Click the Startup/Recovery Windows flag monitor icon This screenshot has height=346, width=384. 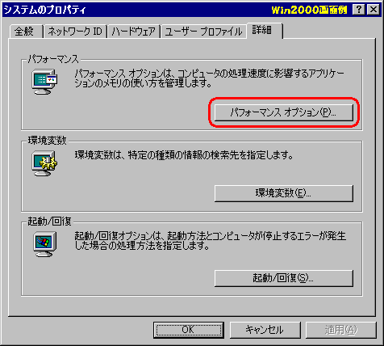tap(44, 245)
